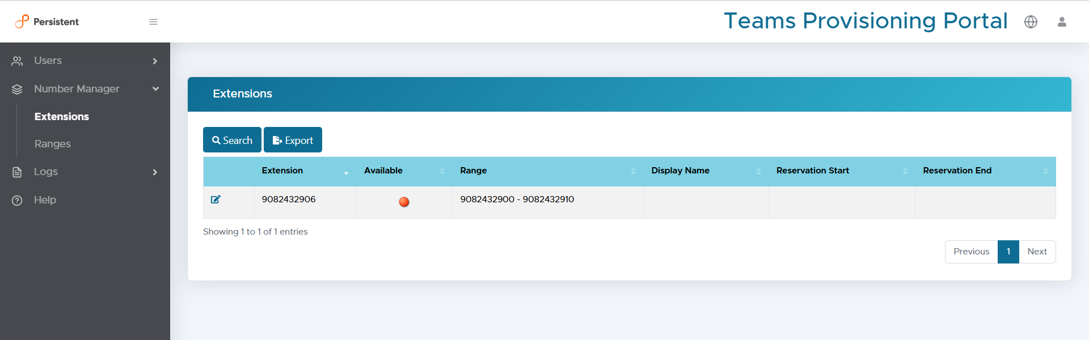Open the Users sidebar menu
This screenshot has width=1089, height=340.
85,61
